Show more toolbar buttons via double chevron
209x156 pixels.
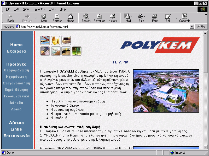[206, 15]
